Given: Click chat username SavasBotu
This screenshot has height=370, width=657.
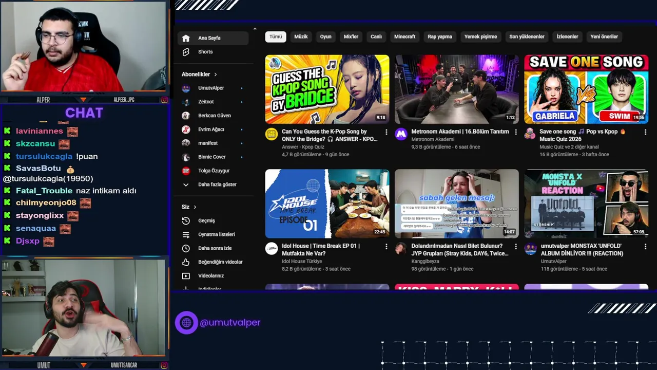Looking at the screenshot, I should [x=38, y=169].
